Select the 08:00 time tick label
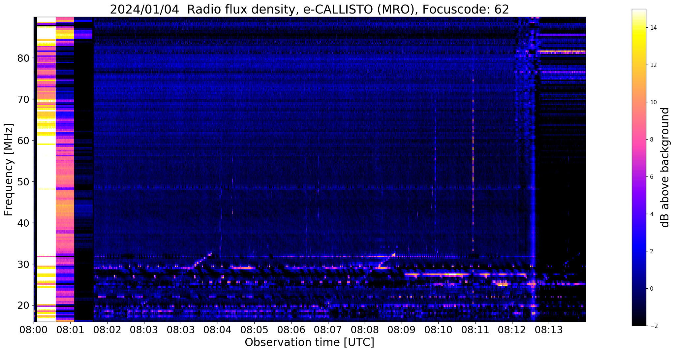Viewport: 675px width, 352px height. point(34,329)
